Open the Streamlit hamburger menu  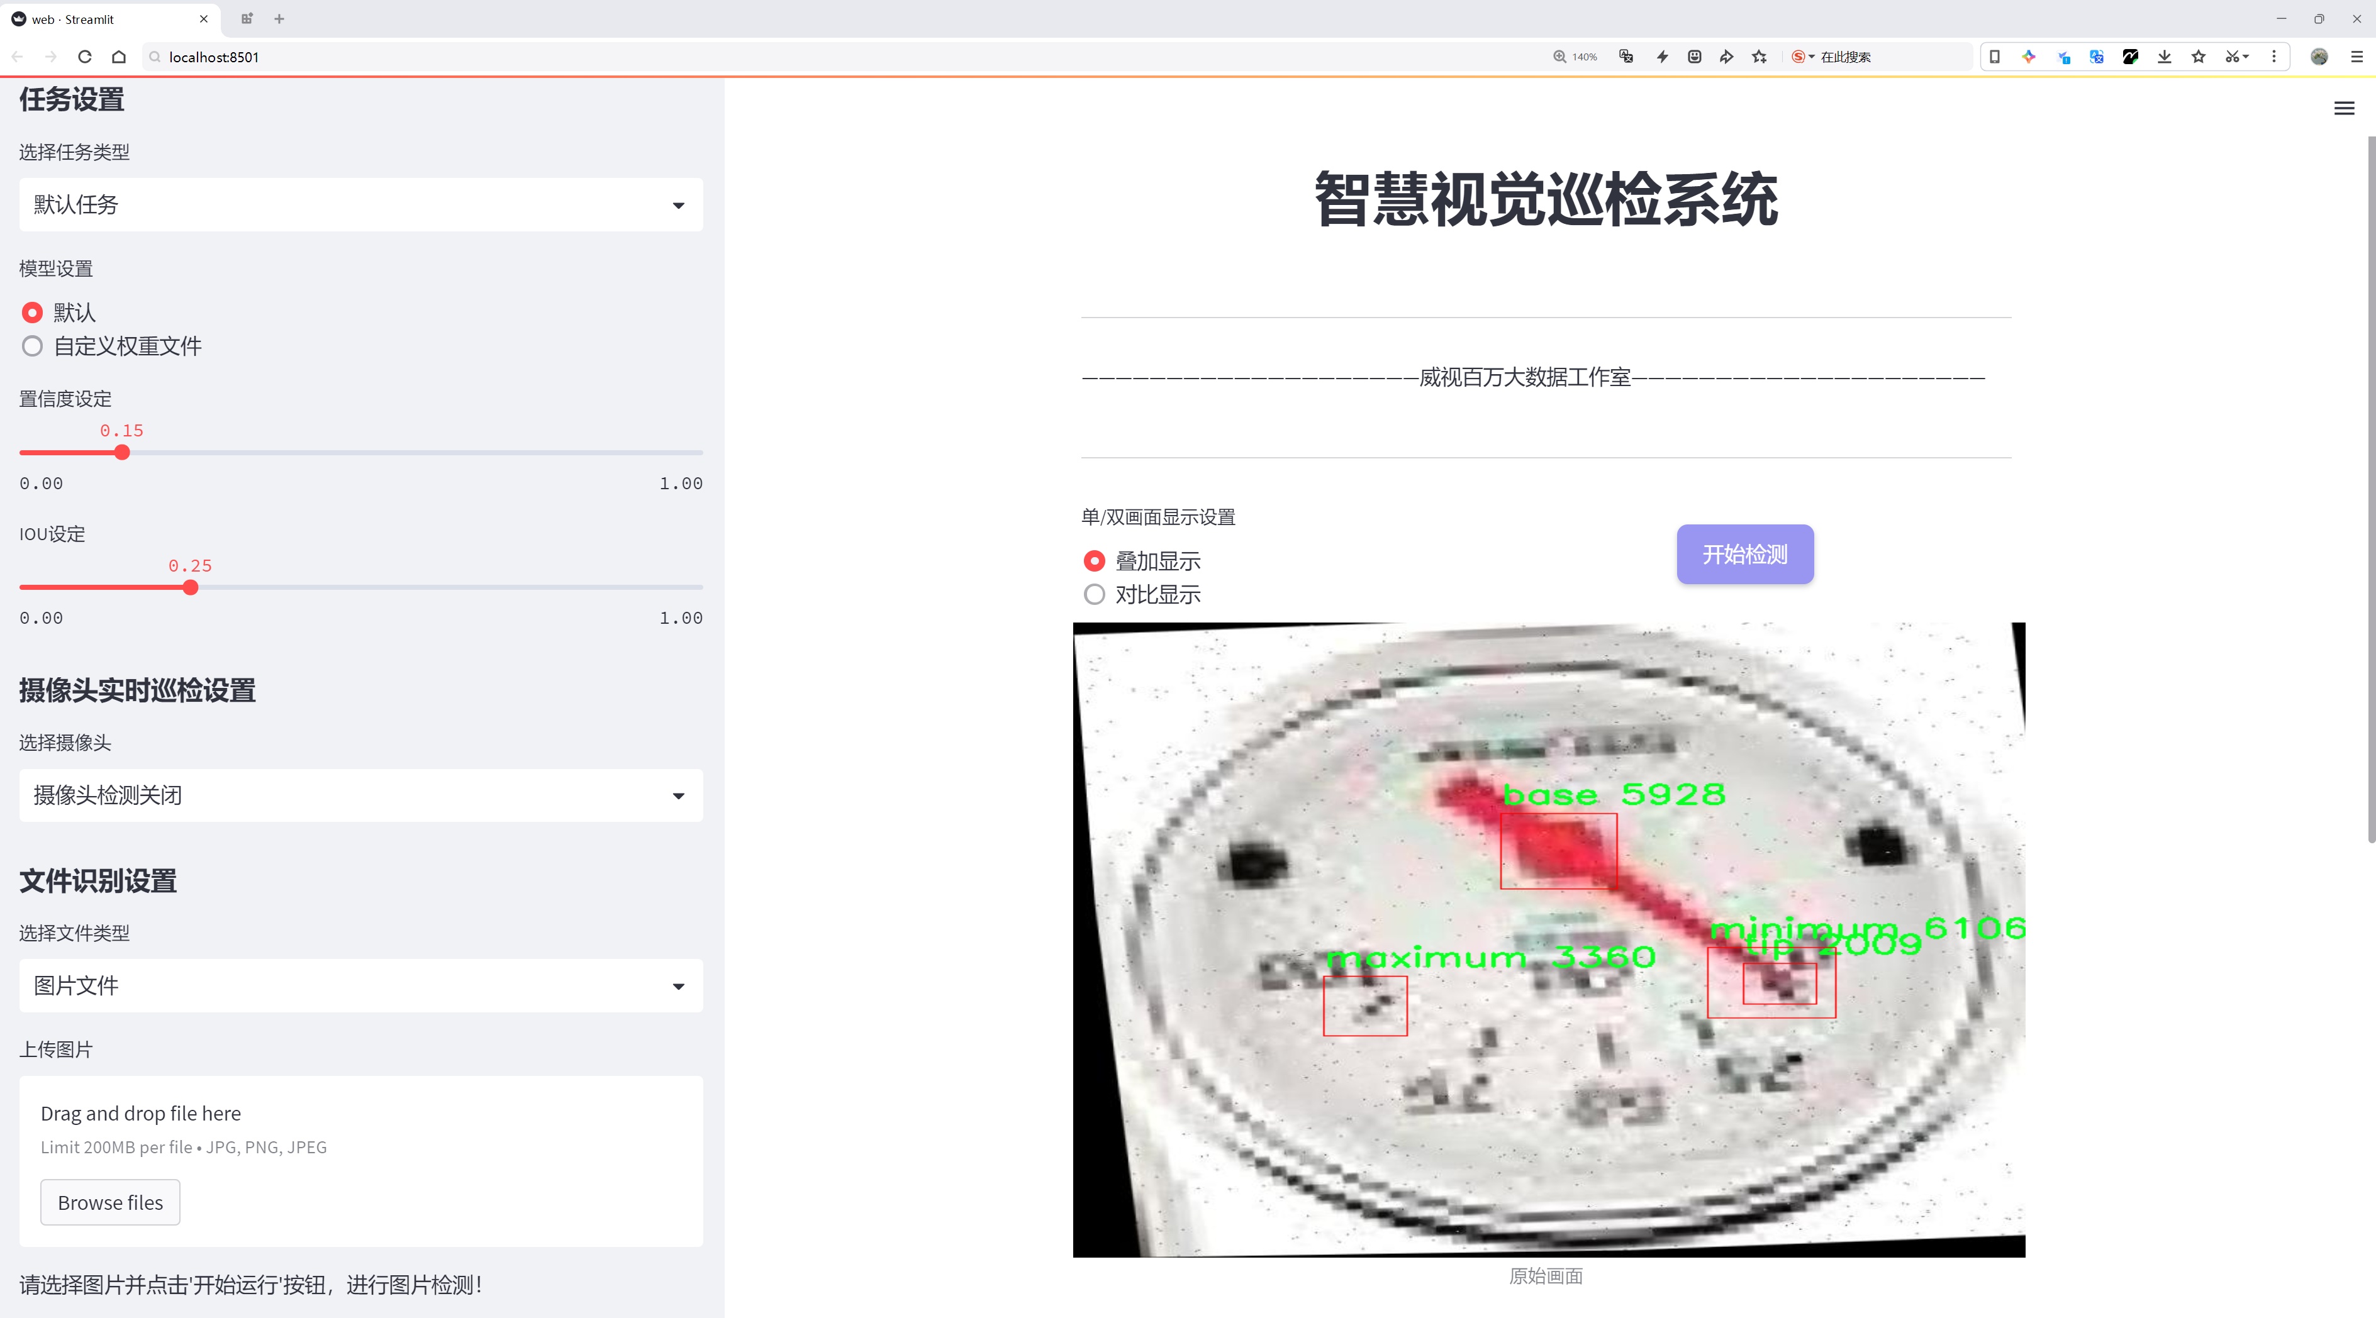(x=2344, y=109)
